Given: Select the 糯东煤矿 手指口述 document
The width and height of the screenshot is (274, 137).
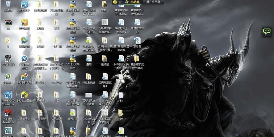Looking at the screenshot, I should (73, 98).
